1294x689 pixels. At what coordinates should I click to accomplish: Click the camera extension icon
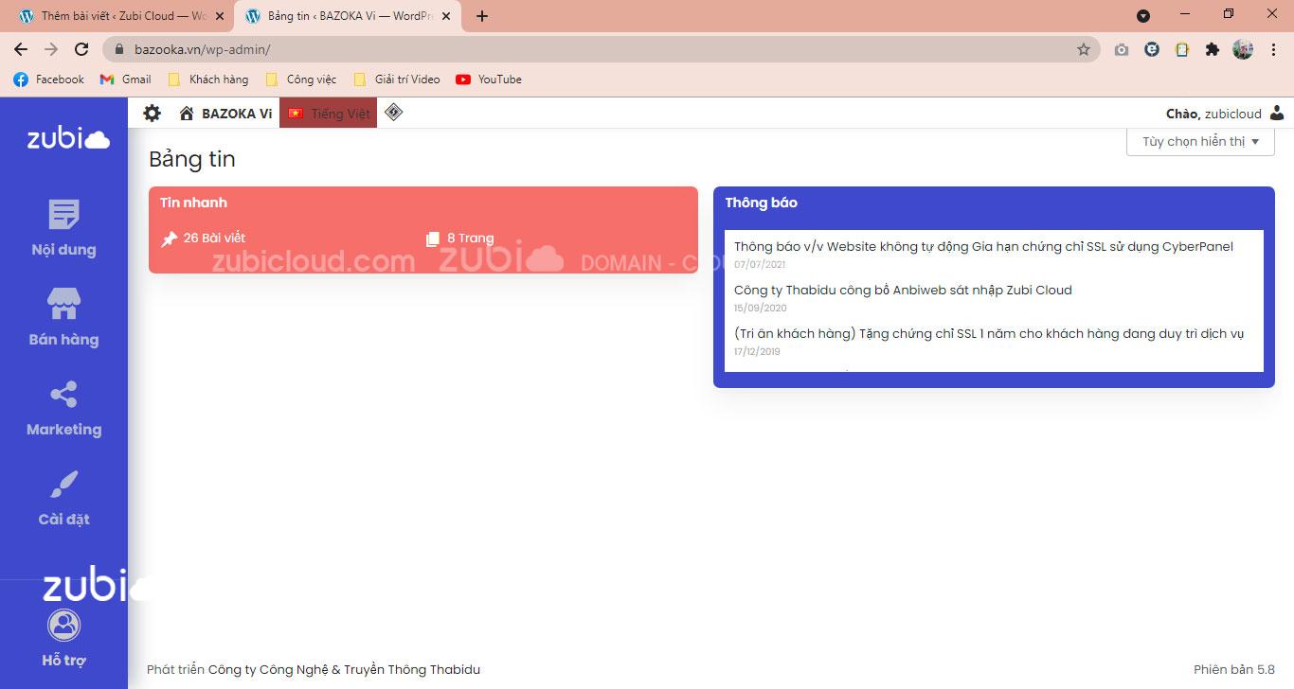point(1122,49)
